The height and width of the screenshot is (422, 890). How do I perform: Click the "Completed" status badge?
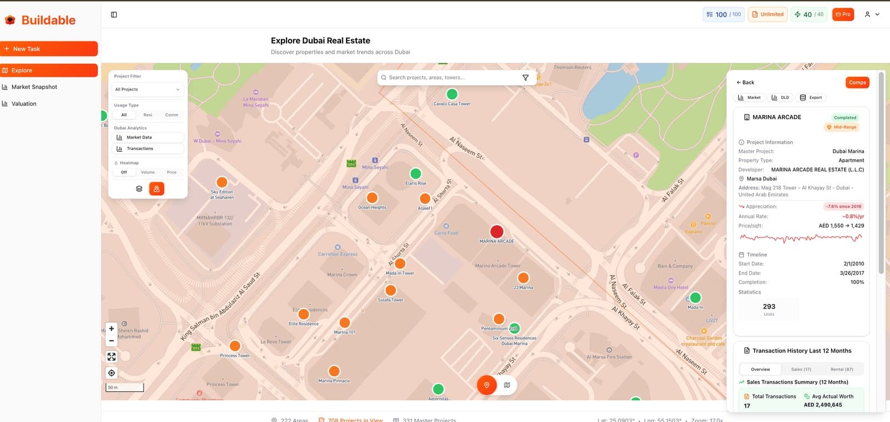tap(845, 118)
